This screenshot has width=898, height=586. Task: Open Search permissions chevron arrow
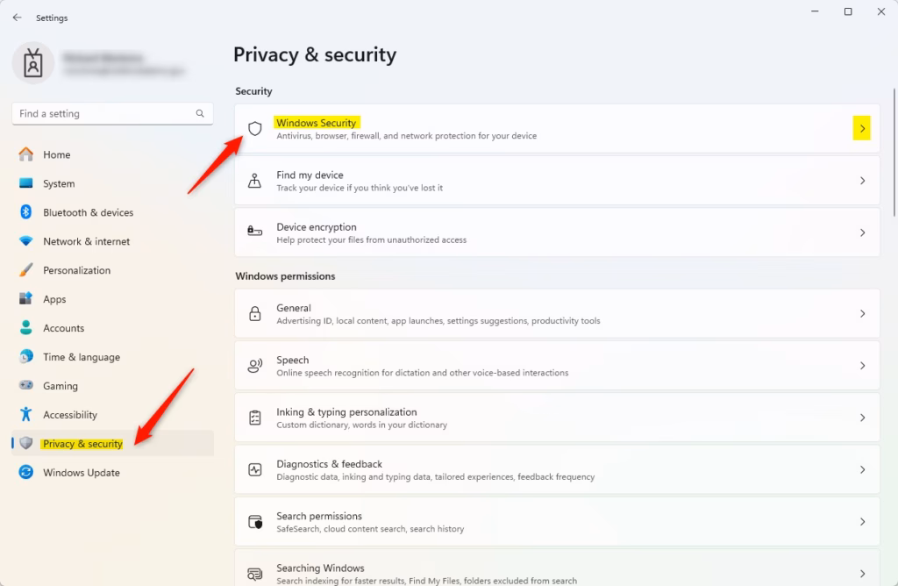coord(863,522)
